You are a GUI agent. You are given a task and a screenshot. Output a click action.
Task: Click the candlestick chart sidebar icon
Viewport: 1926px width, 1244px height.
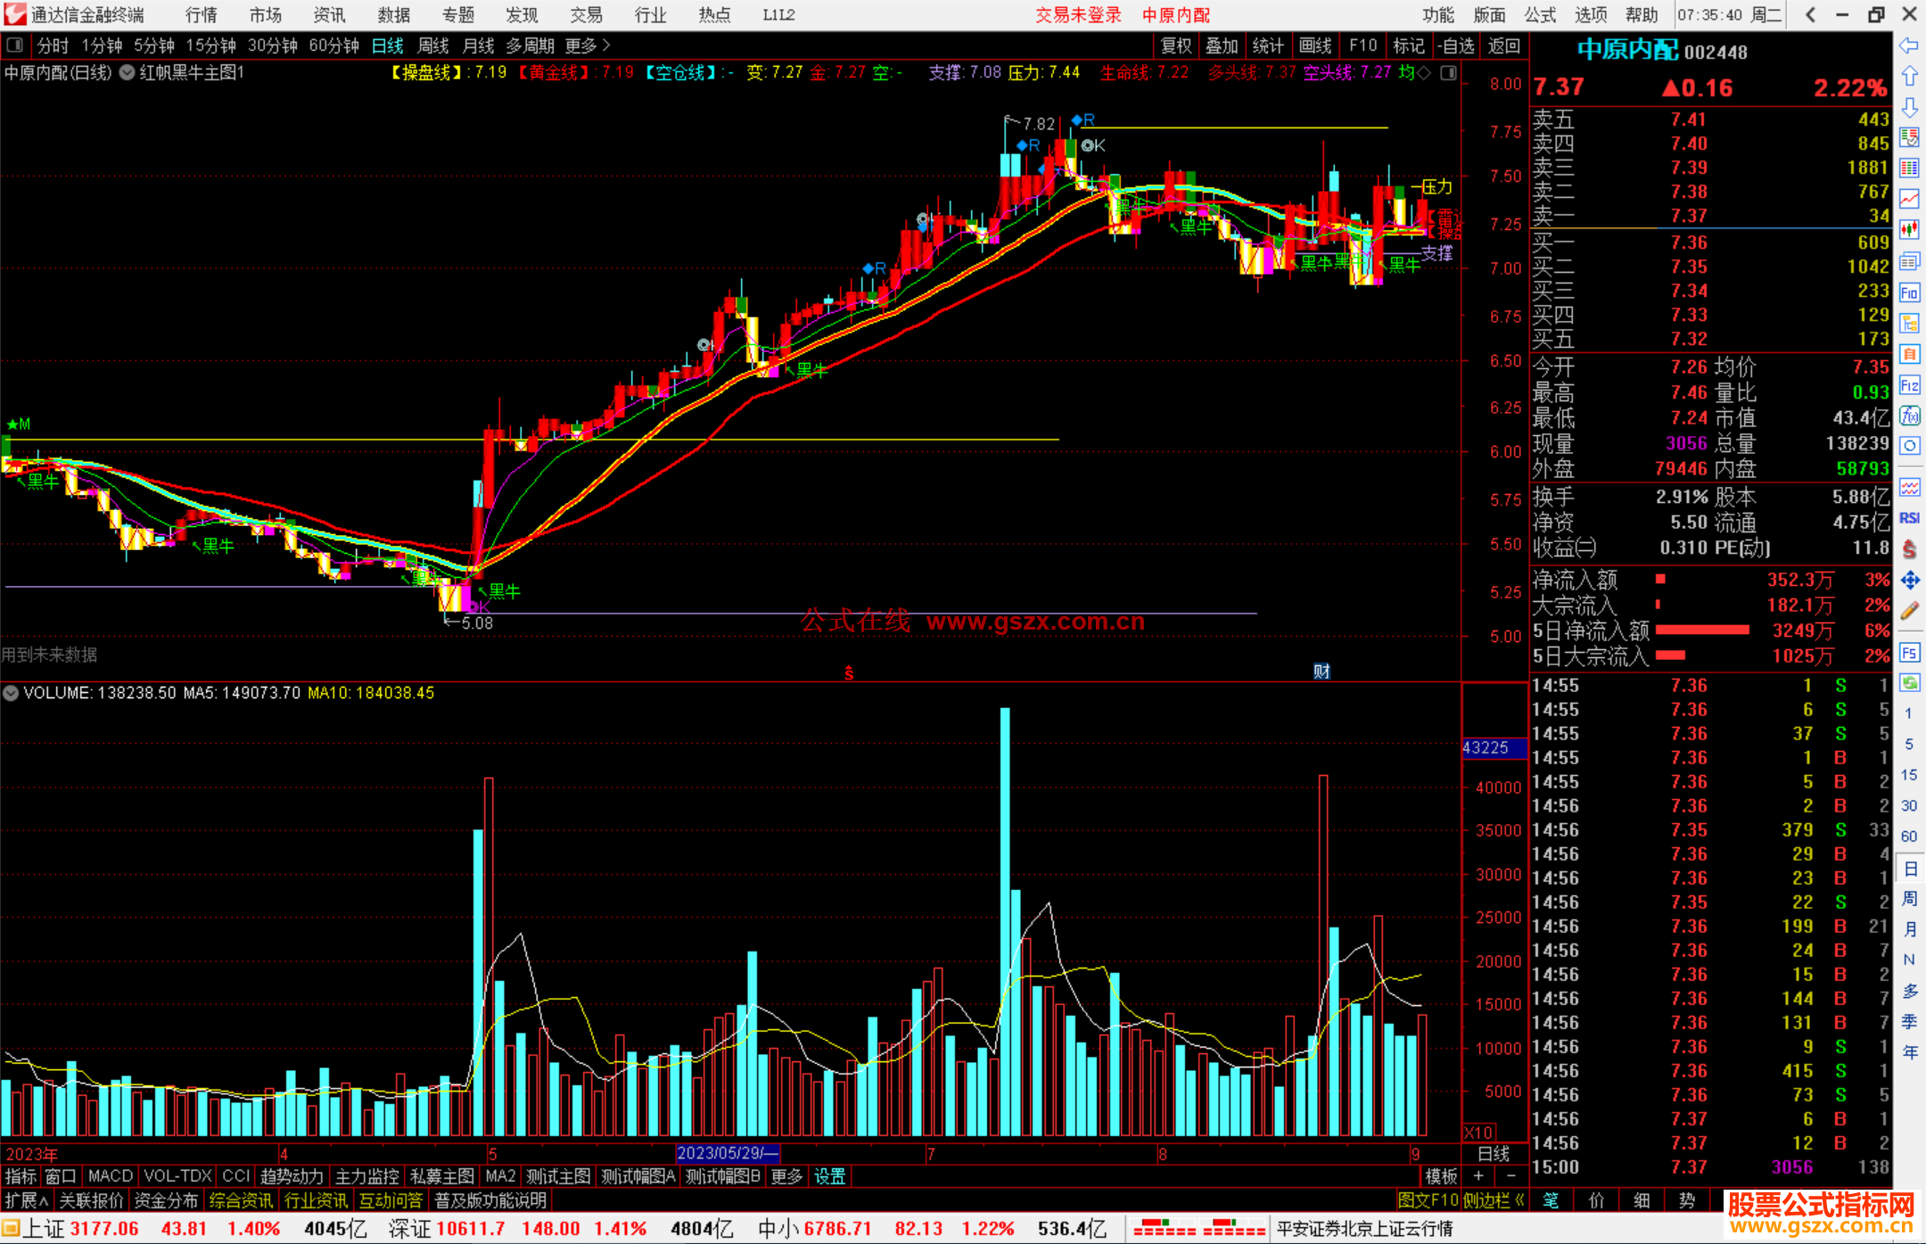point(1909,230)
